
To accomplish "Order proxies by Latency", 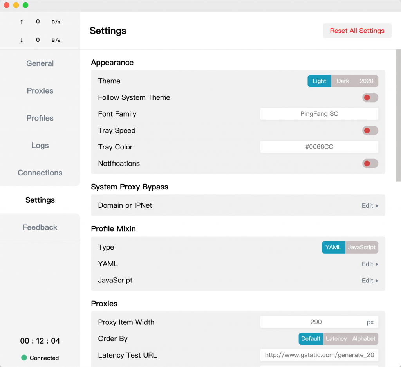I will point(336,339).
